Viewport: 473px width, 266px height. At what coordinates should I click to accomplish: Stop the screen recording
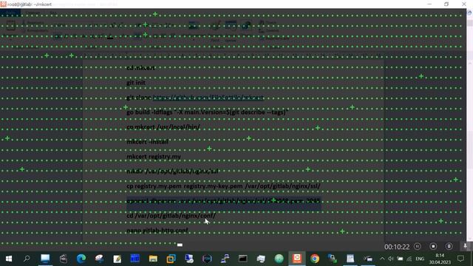click(x=433, y=246)
